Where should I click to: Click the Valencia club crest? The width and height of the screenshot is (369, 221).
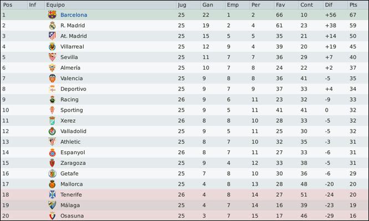click(x=52, y=78)
